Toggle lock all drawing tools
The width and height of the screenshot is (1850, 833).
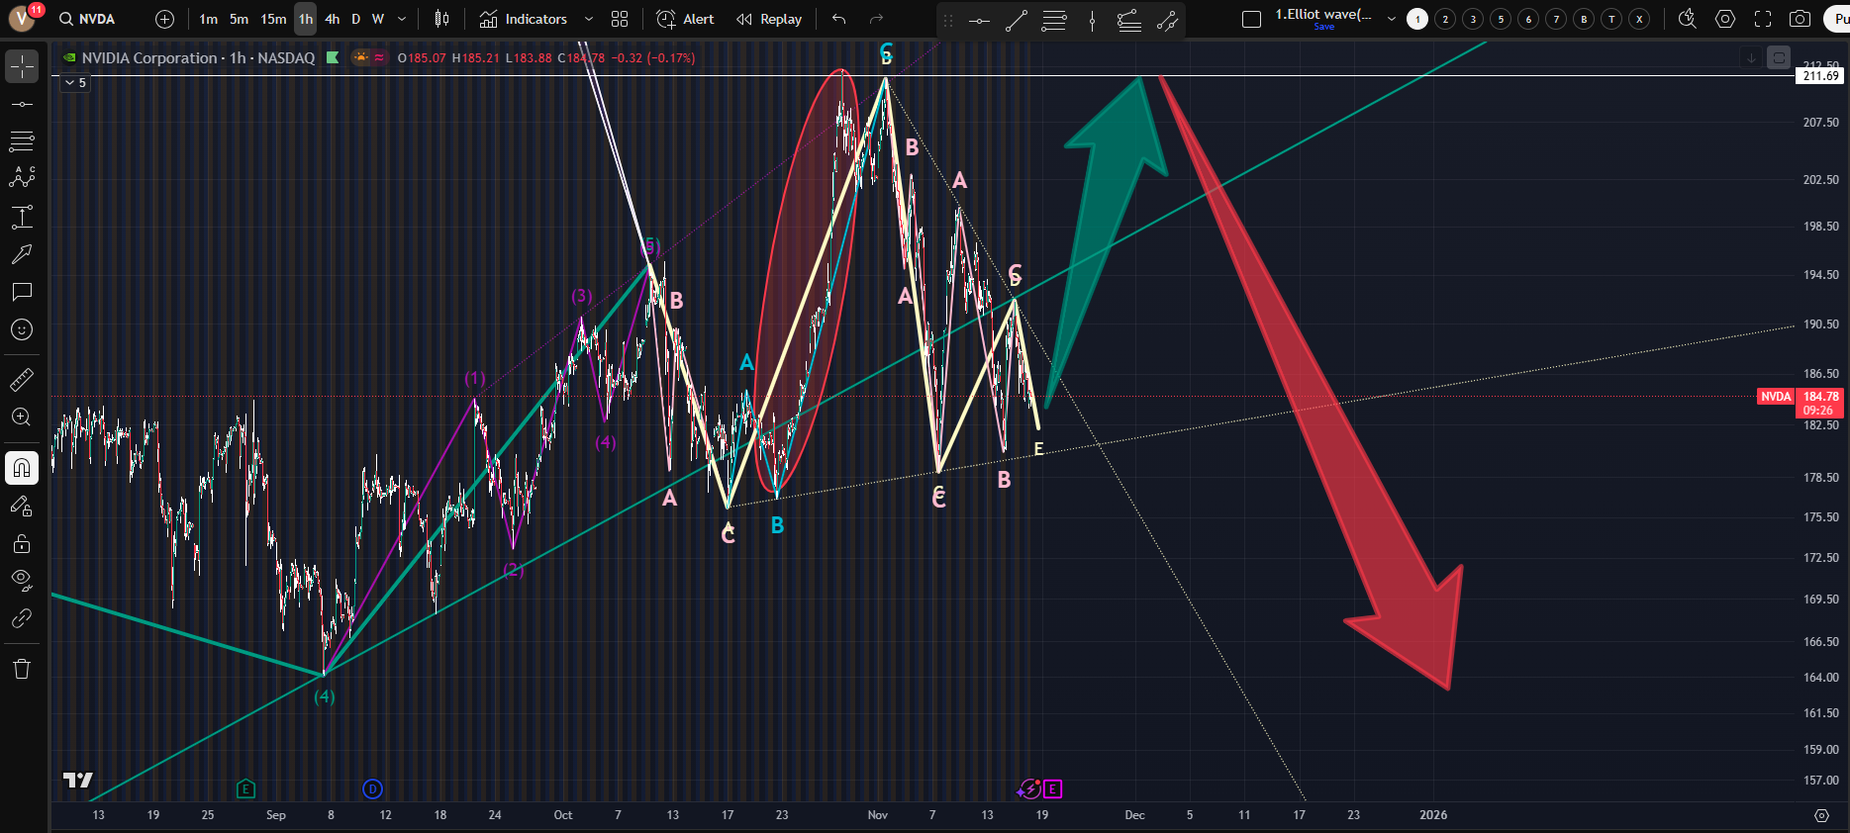pos(22,543)
